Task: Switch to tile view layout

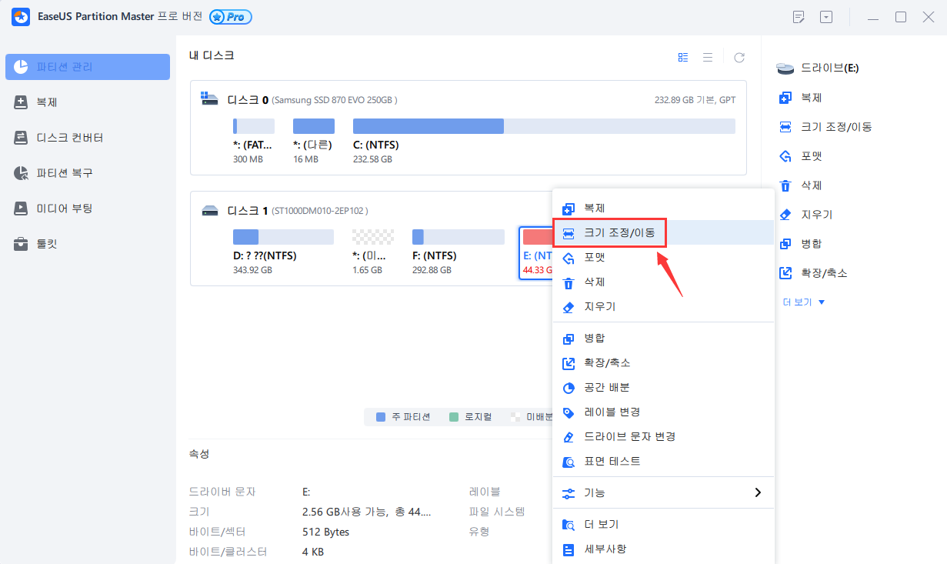Action: [683, 56]
